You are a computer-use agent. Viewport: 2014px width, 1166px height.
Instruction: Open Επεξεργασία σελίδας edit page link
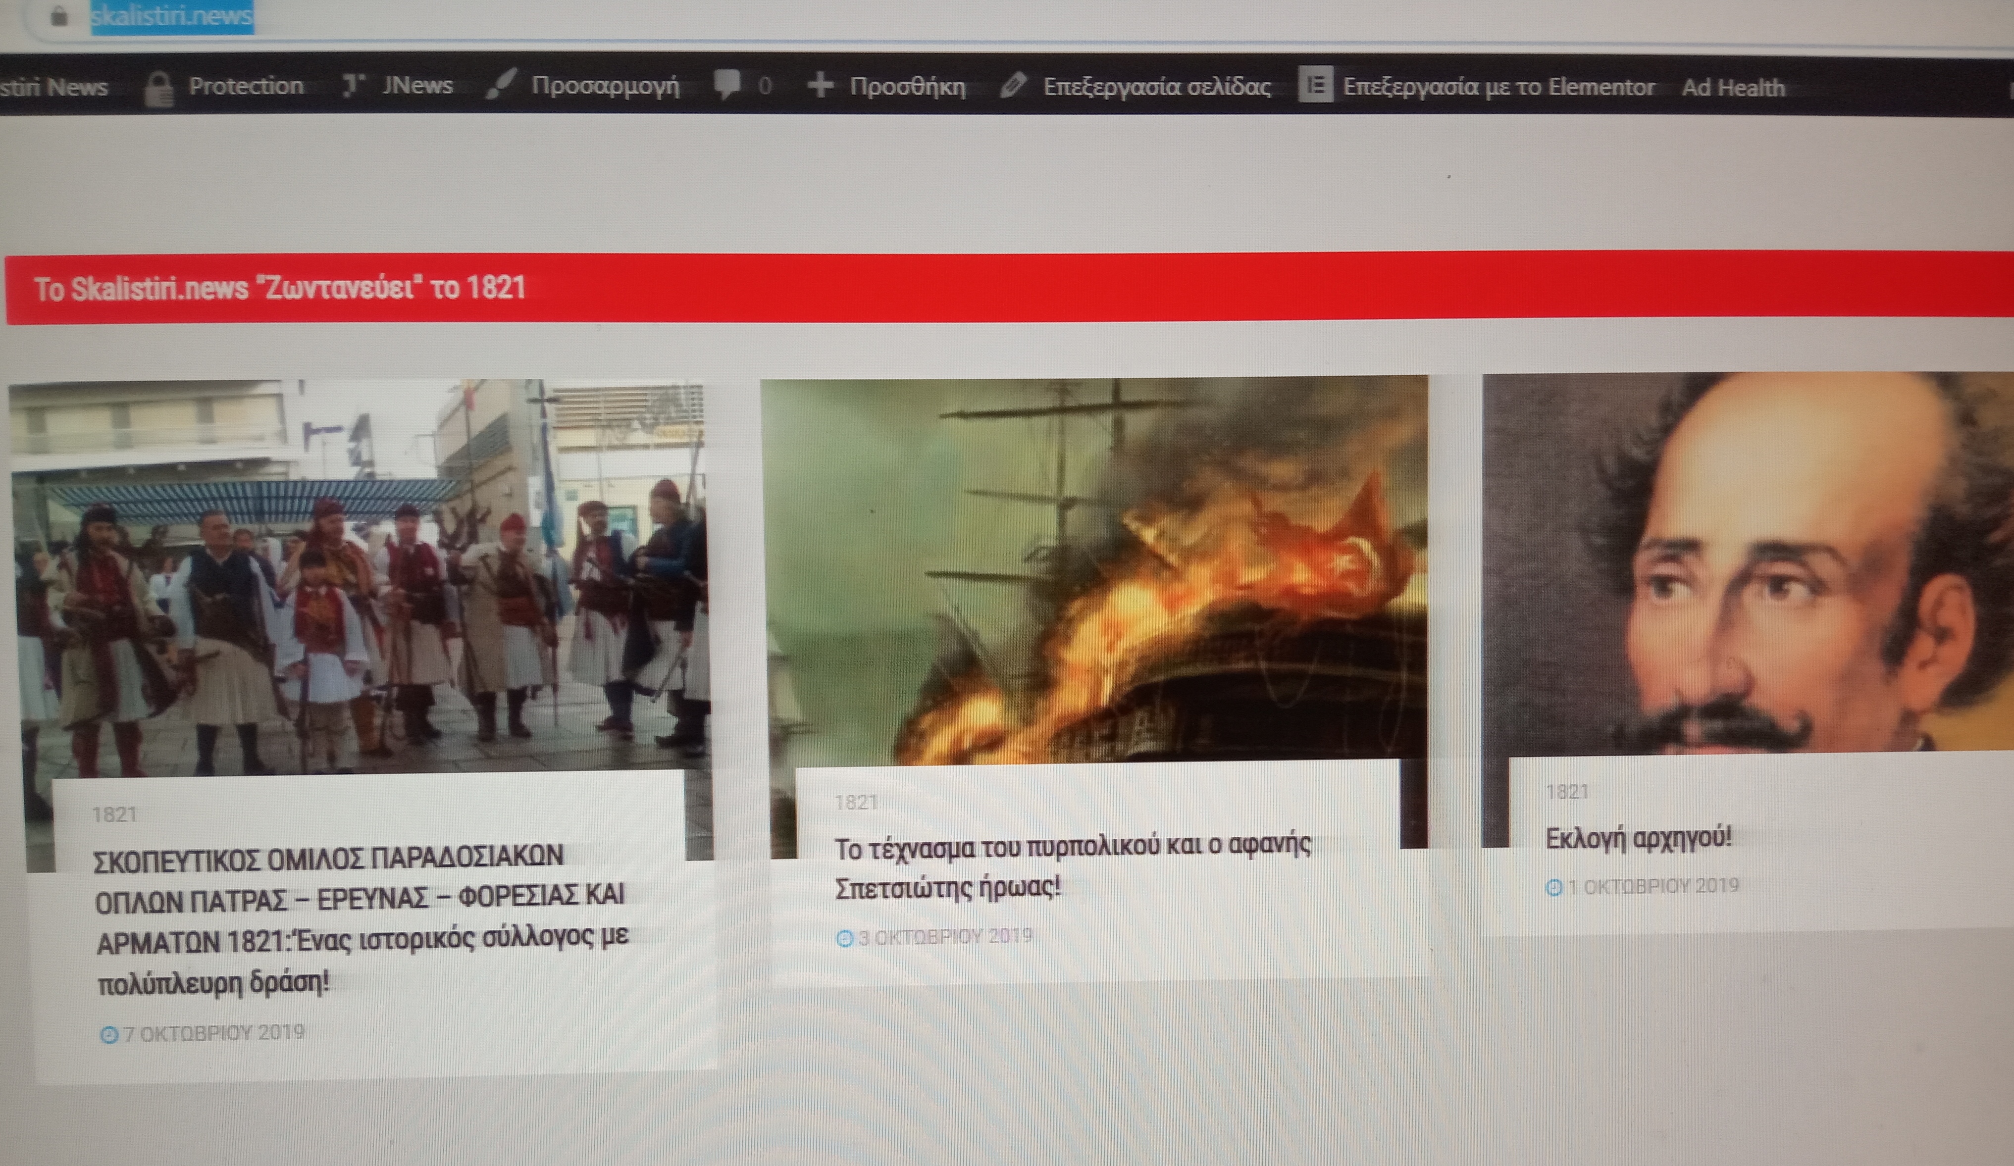1156,86
